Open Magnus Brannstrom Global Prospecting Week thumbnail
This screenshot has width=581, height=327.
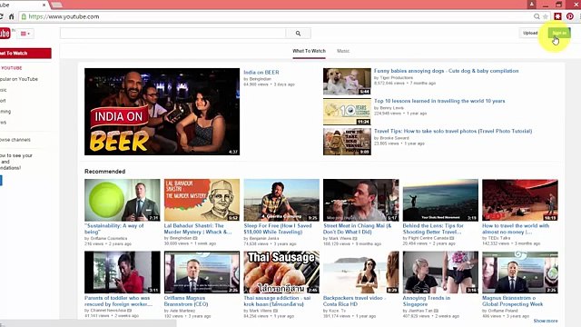(520, 272)
